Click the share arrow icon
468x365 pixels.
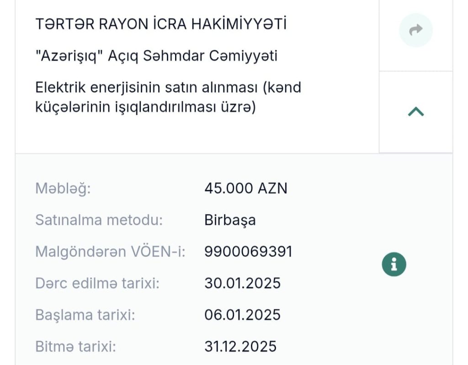[415, 30]
